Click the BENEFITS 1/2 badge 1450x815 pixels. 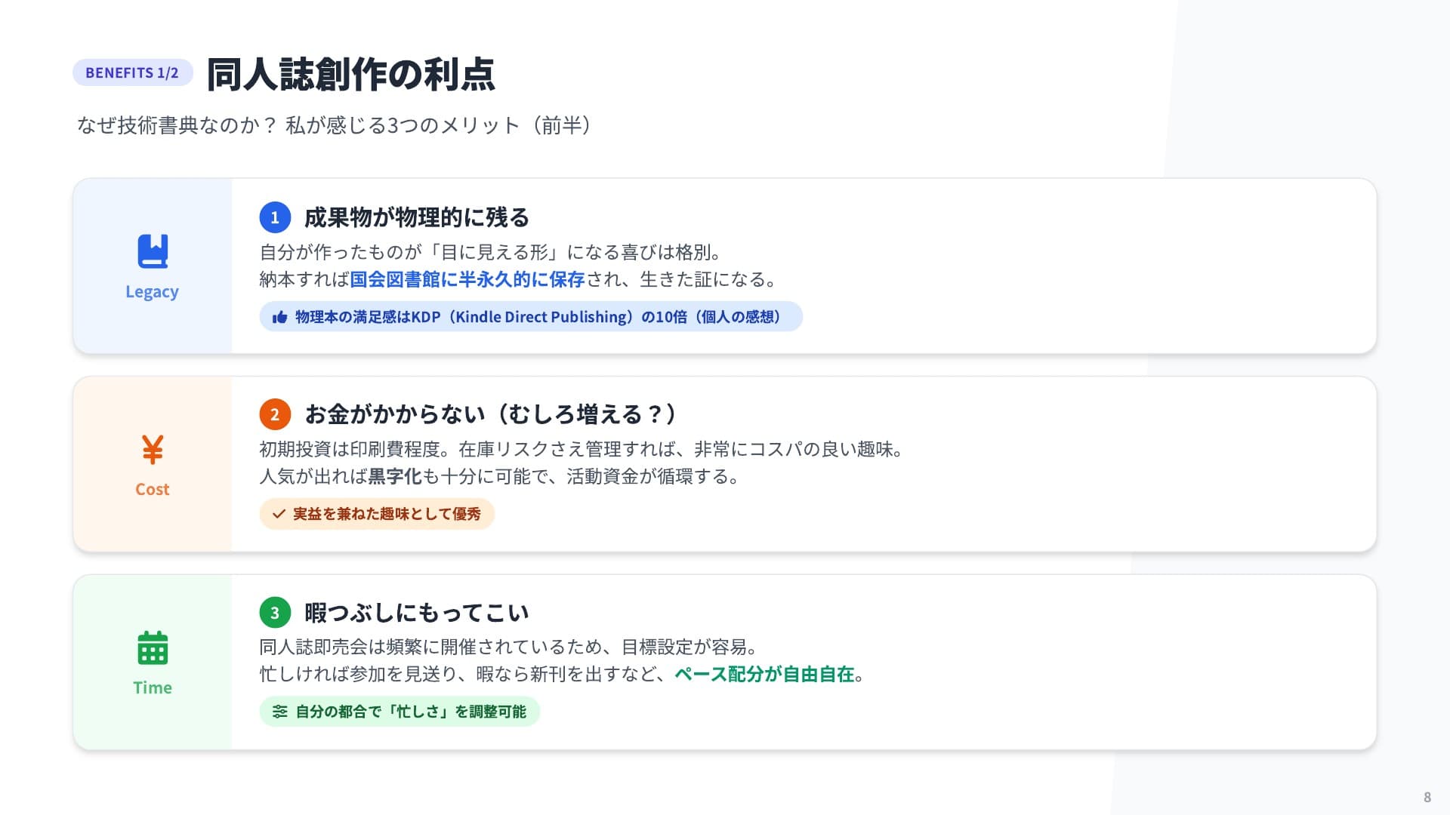pos(132,72)
